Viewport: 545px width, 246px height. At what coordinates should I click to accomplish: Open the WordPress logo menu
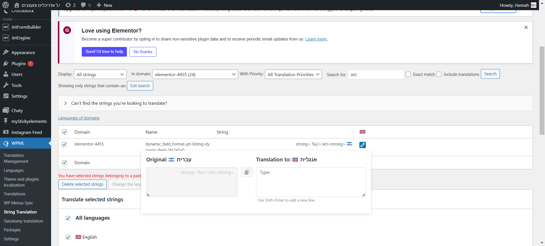[6, 5]
